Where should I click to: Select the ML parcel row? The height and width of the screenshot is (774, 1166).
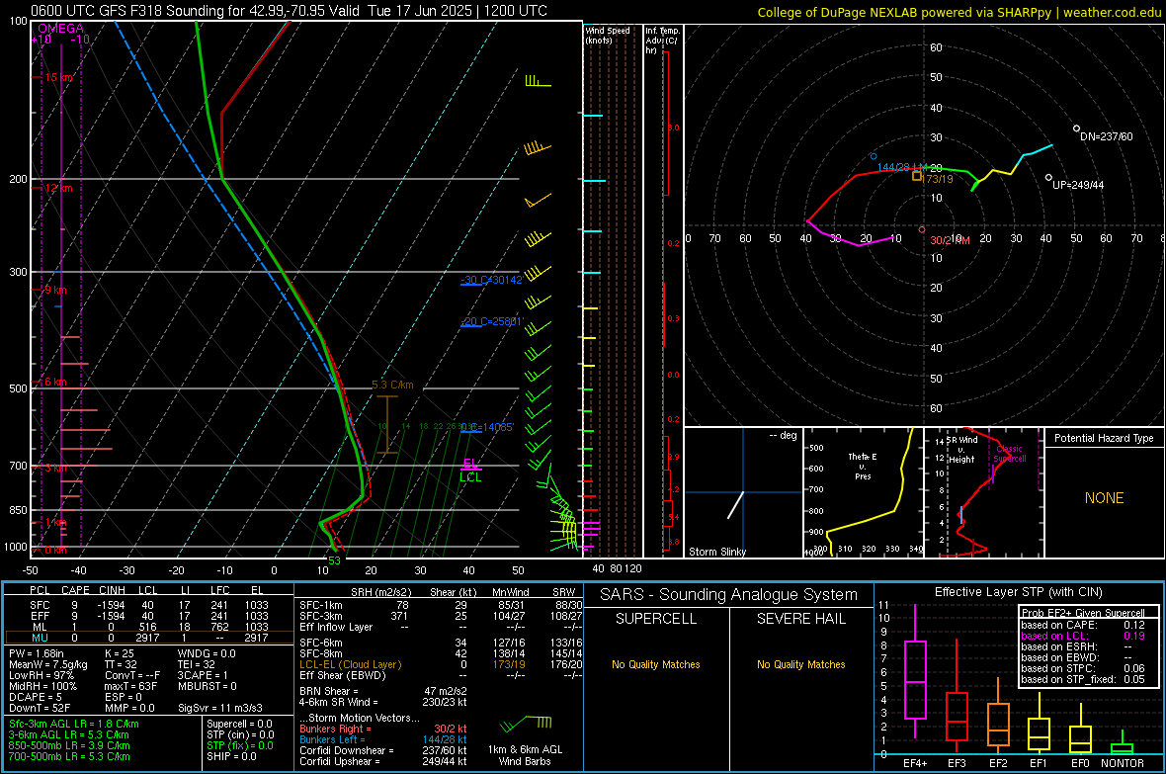tap(149, 627)
